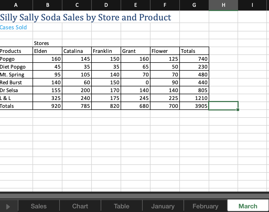This screenshot has height=212, width=269.
Task: Switch to the February sheet
Action: [205, 206]
